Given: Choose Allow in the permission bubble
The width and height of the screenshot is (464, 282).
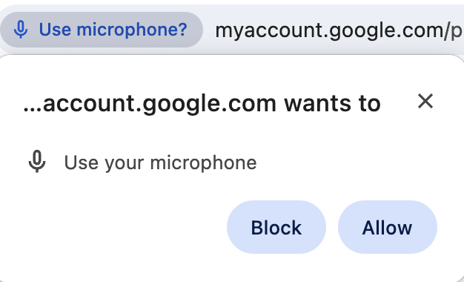Looking at the screenshot, I should (x=388, y=227).
